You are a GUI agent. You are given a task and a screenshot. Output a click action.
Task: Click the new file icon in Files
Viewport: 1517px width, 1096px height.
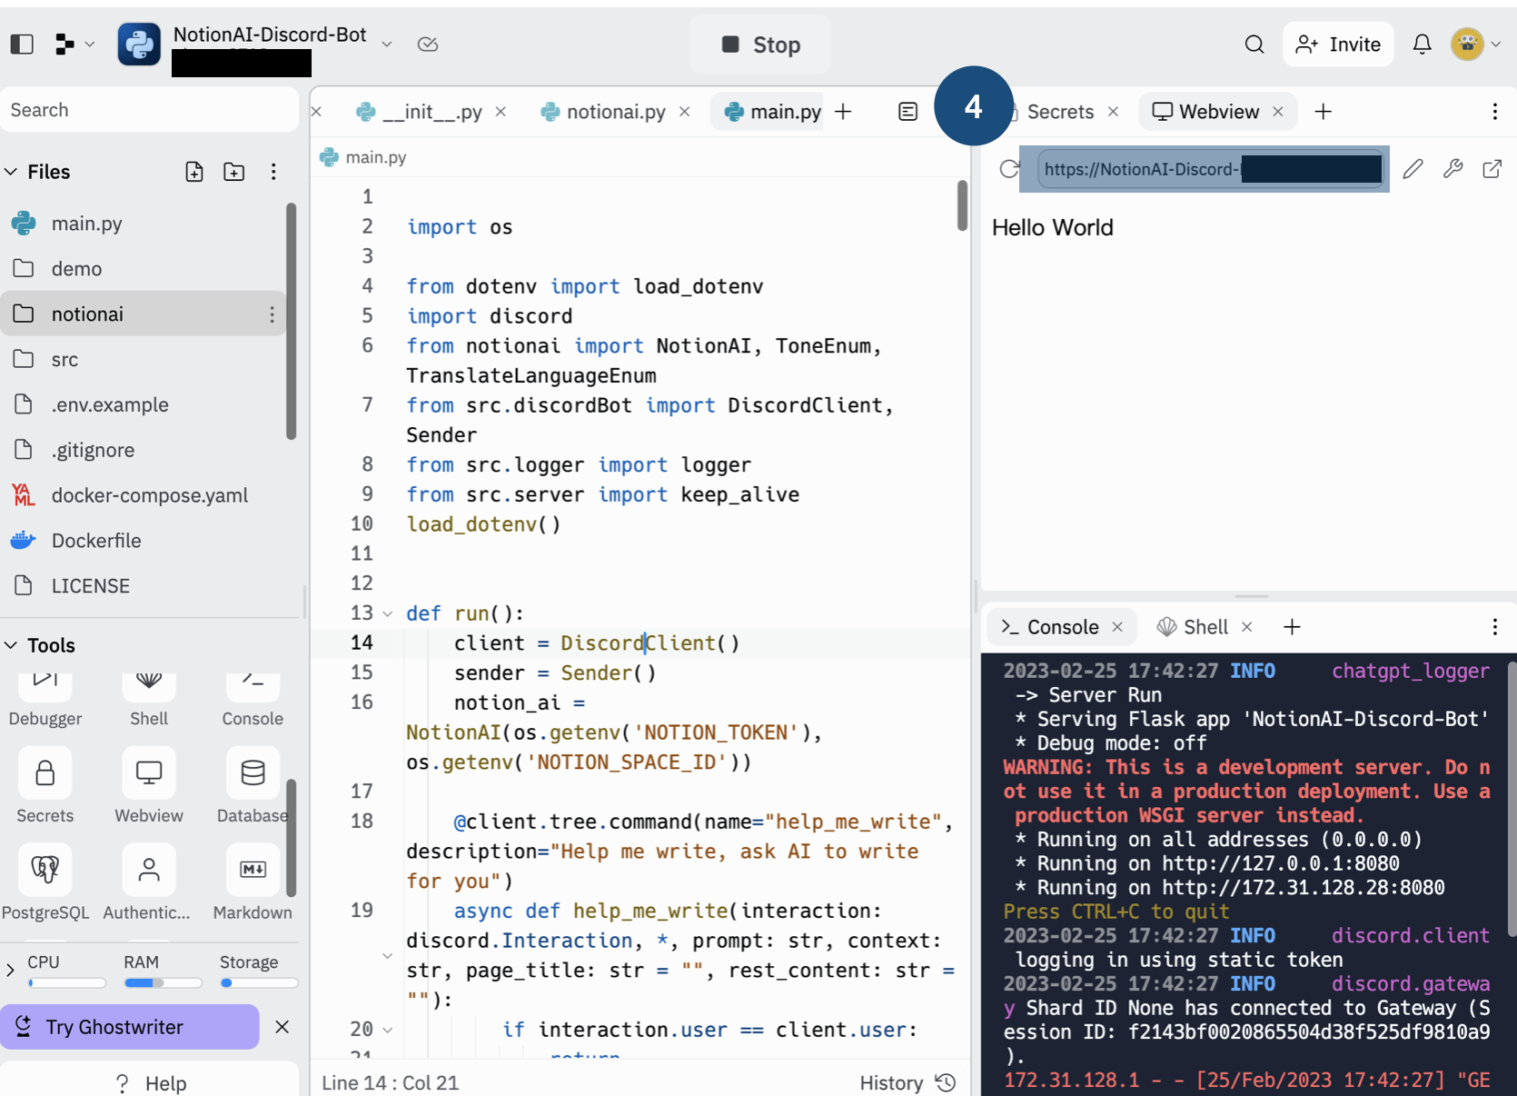pyautogui.click(x=194, y=172)
